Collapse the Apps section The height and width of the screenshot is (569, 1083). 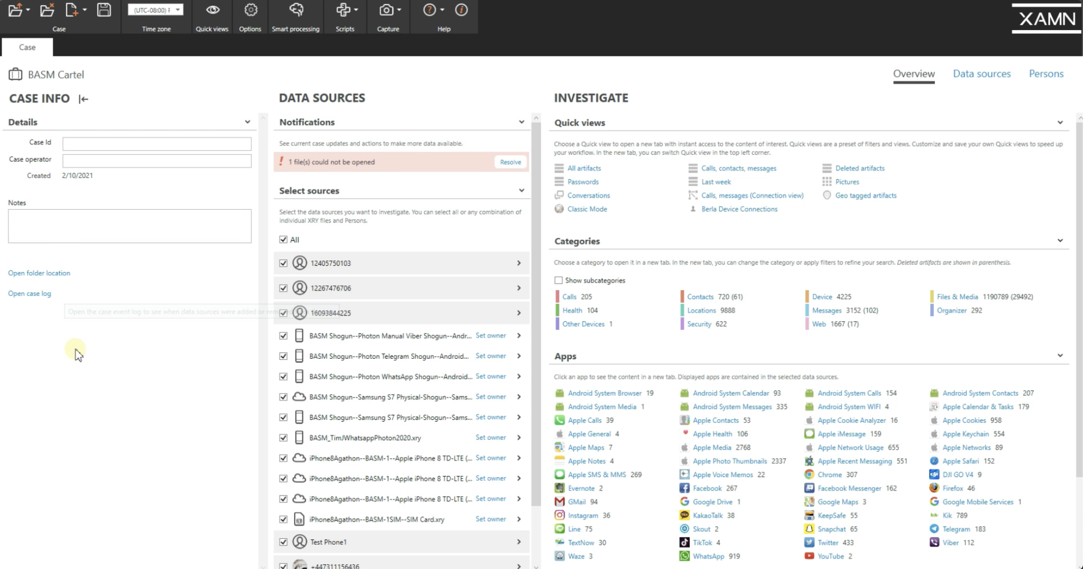pos(1060,355)
